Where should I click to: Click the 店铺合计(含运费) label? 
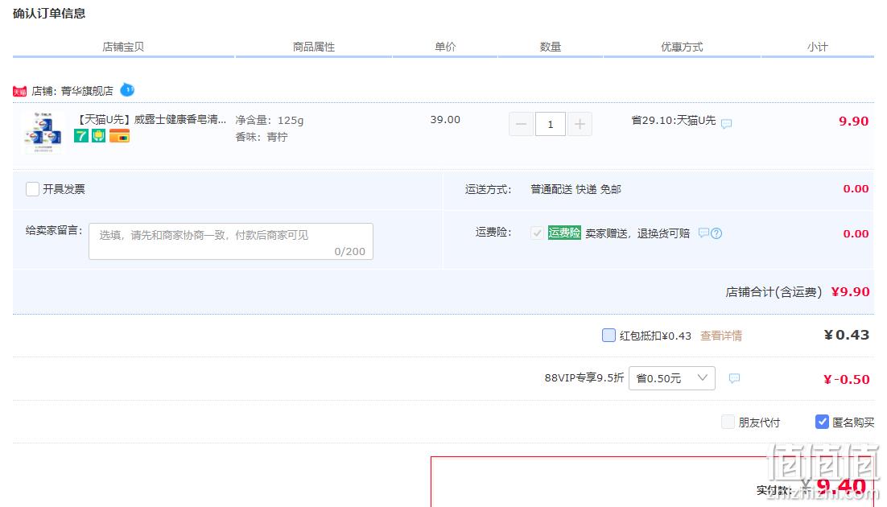(x=774, y=292)
